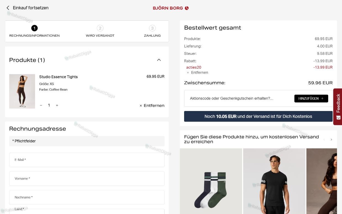Select step 3 Zahlung
The height and width of the screenshot is (214, 342).
[152, 31]
